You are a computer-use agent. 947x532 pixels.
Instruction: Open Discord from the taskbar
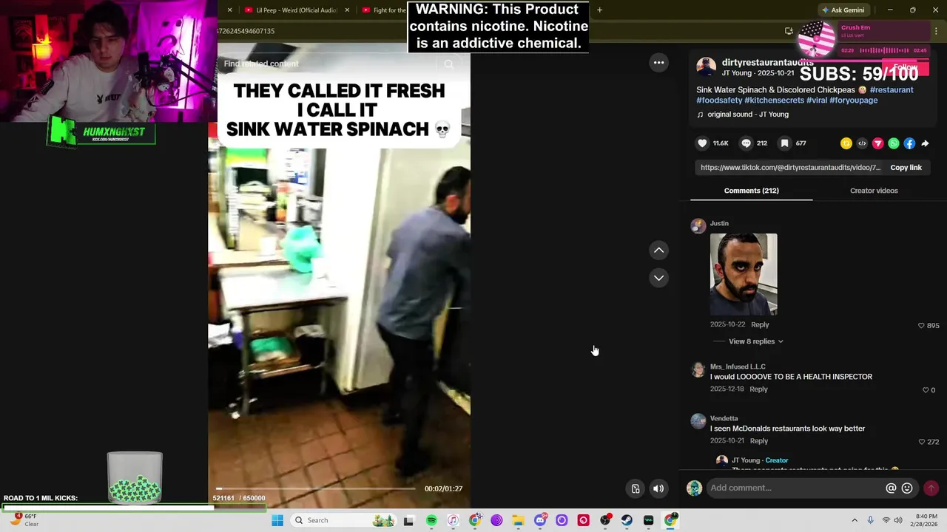pyautogui.click(x=540, y=520)
